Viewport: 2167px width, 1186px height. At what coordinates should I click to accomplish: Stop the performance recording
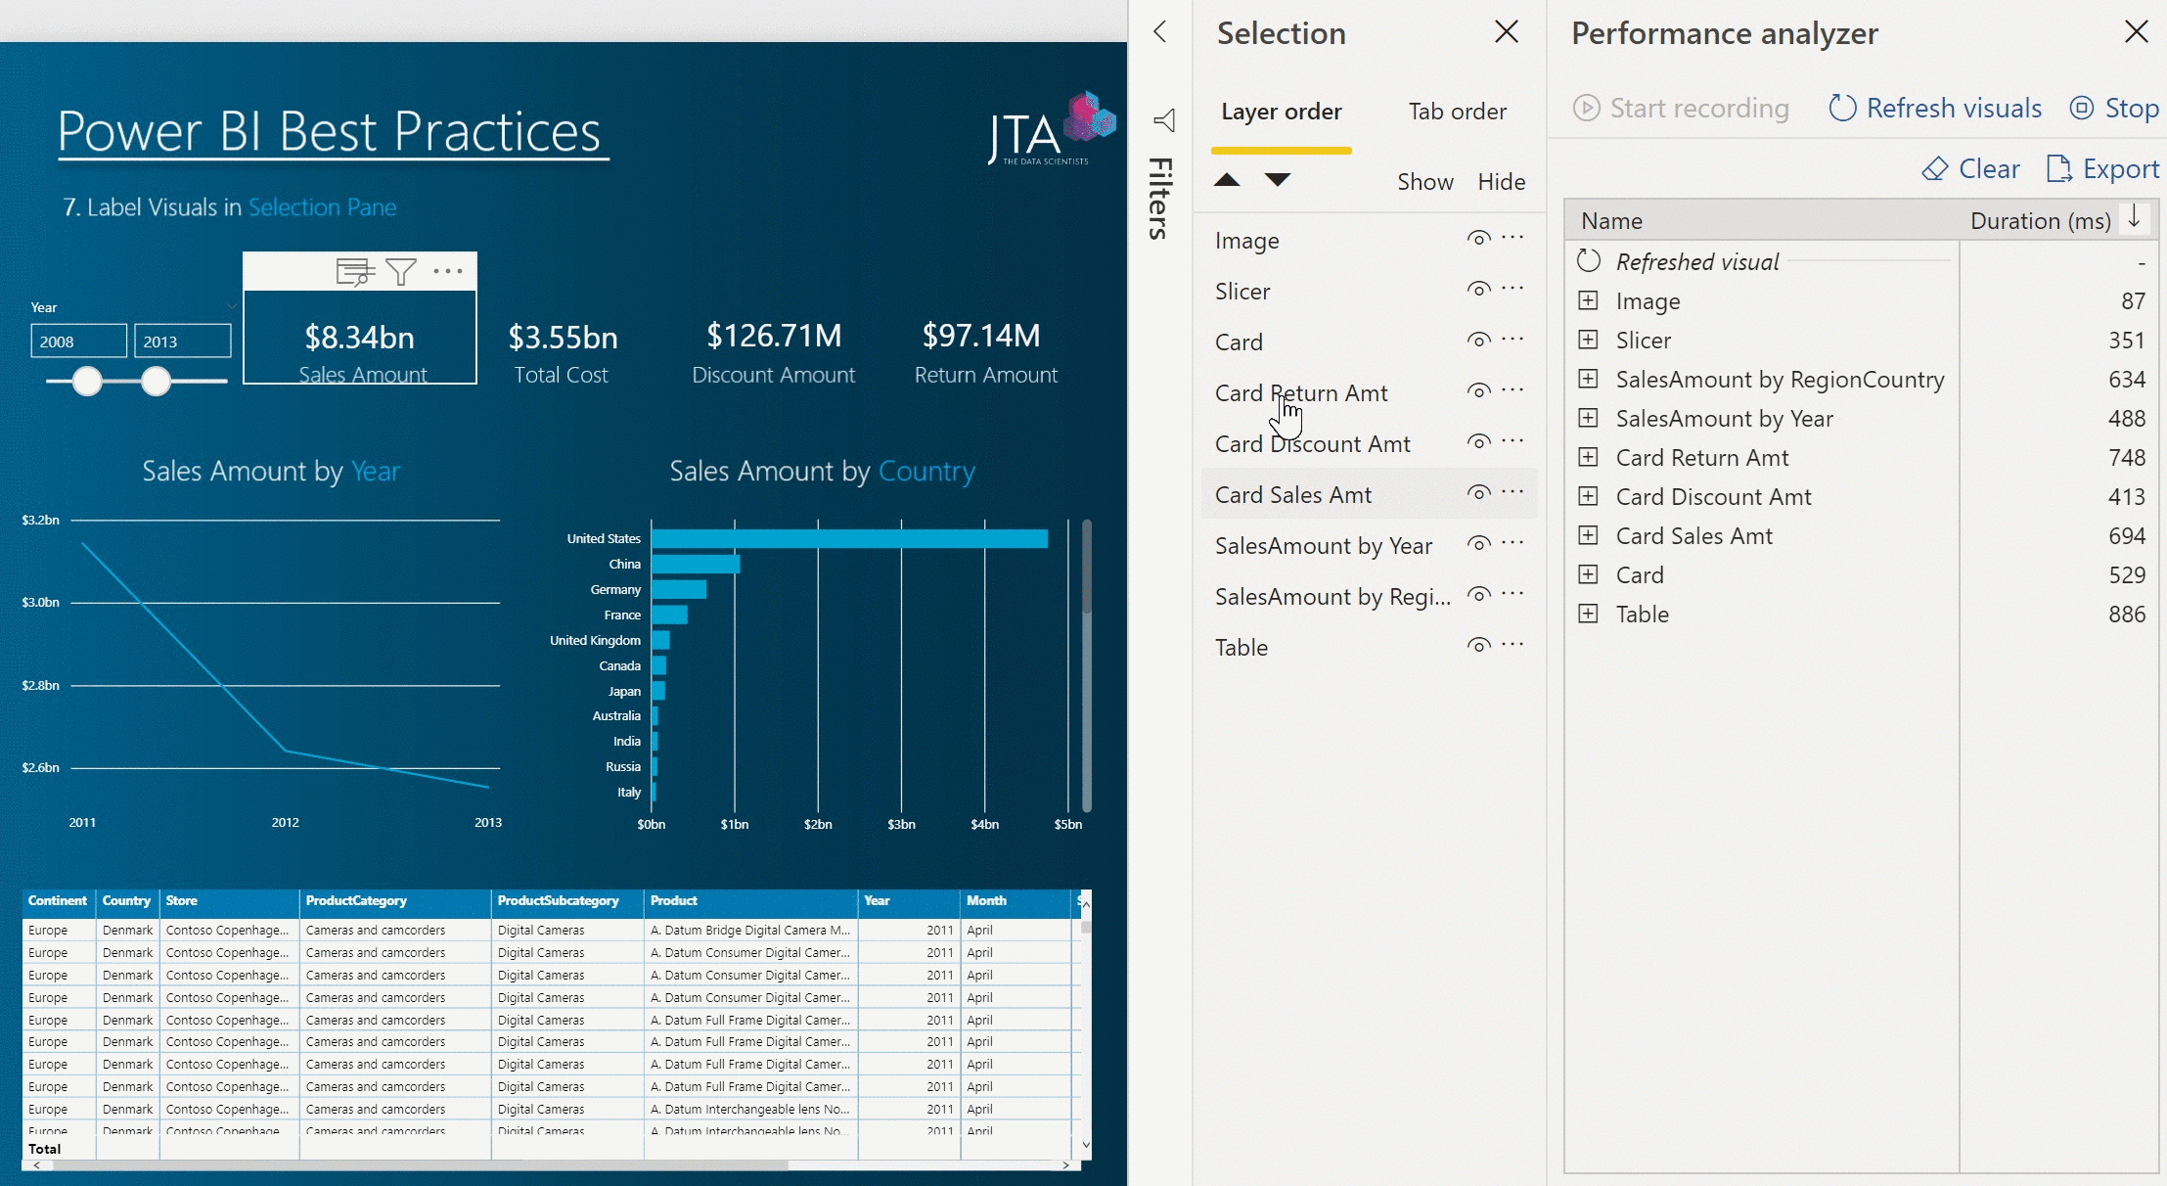[2115, 108]
